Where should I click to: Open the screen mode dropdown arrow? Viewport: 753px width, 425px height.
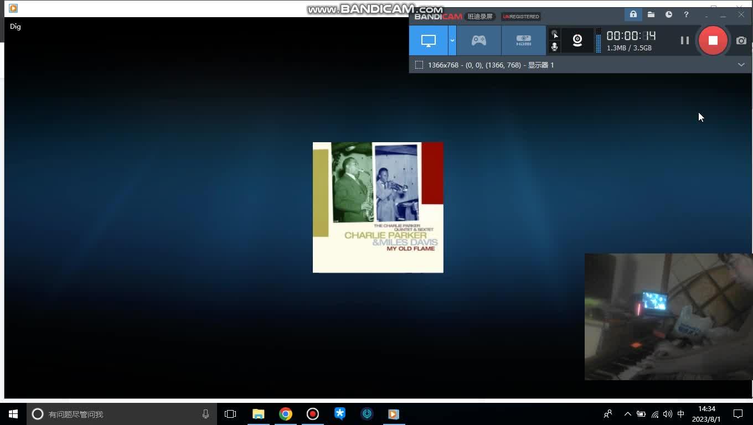[452, 40]
